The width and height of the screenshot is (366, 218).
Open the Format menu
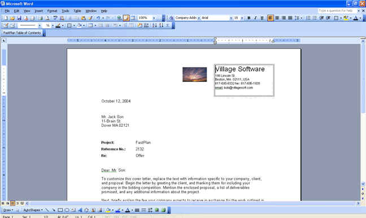(52, 11)
